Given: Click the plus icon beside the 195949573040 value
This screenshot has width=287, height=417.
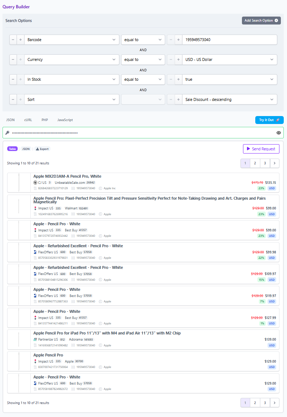Looking at the screenshot, I should pos(178,40).
